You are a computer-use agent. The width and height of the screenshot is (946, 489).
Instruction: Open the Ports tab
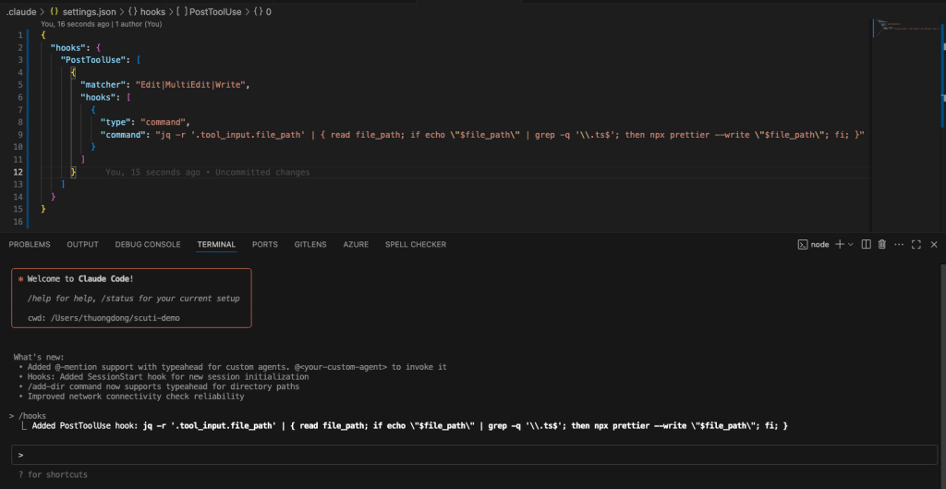tap(265, 244)
